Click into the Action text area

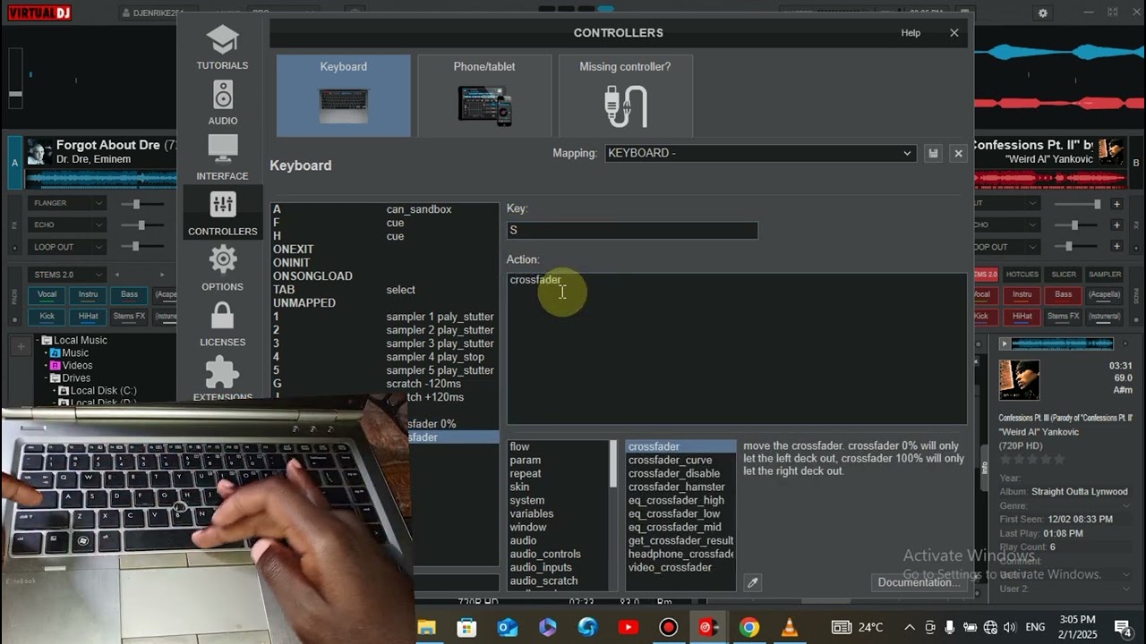(737, 348)
